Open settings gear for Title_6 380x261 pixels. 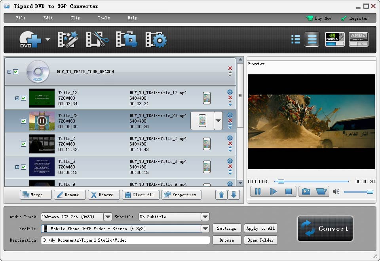(x=230, y=161)
